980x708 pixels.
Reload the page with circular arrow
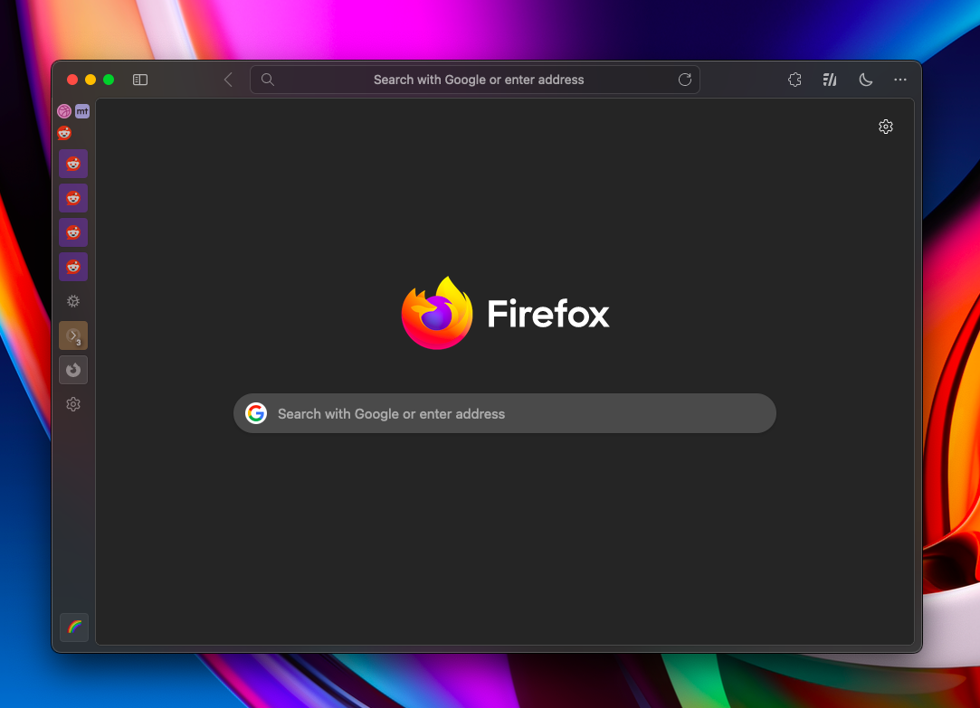click(x=685, y=80)
